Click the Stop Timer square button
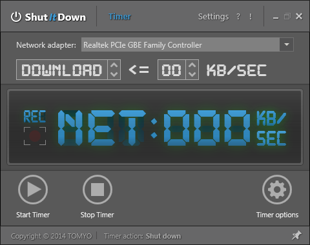The image size is (310, 245). pyautogui.click(x=98, y=190)
